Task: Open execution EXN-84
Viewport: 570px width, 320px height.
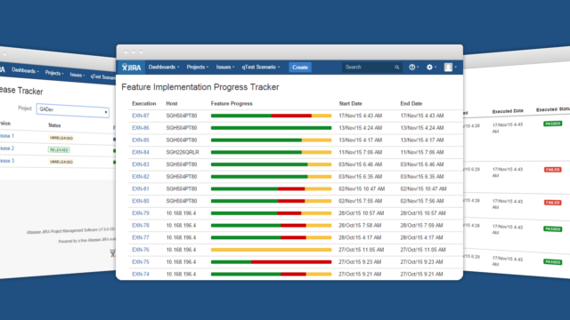Action: 141,152
